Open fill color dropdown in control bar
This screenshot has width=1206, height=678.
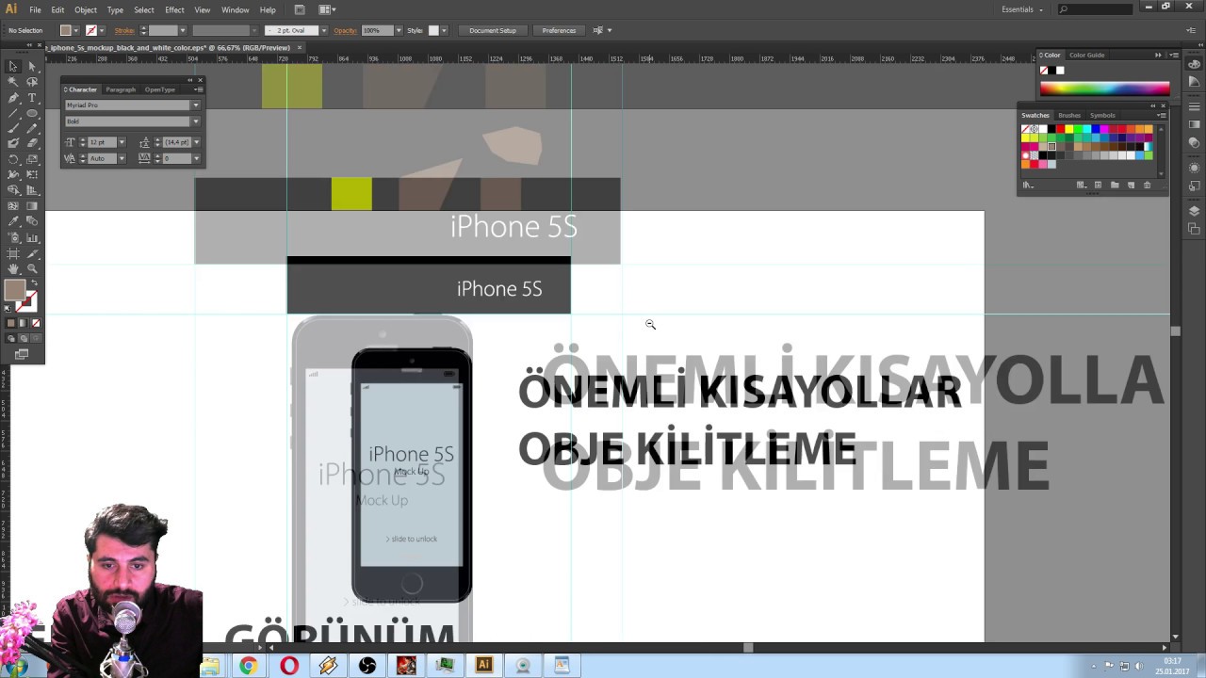tap(76, 30)
